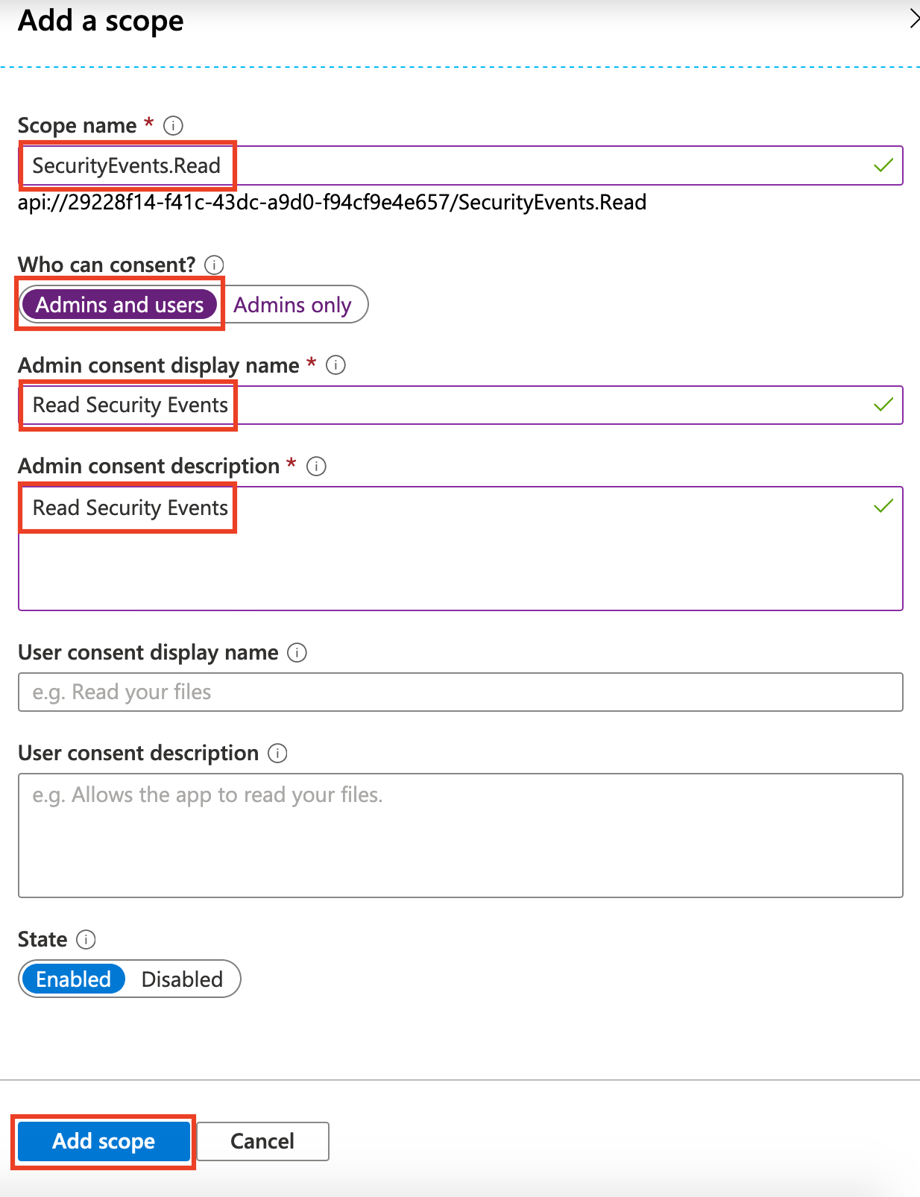The image size is (920, 1197).
Task: Click the Scope name validation checkmark
Action: 883,165
